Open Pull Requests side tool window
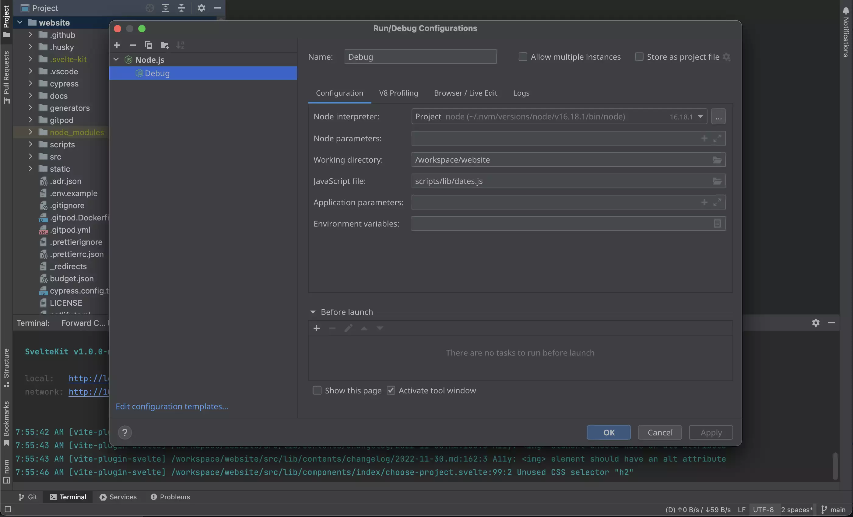This screenshot has width=853, height=517. point(6,78)
